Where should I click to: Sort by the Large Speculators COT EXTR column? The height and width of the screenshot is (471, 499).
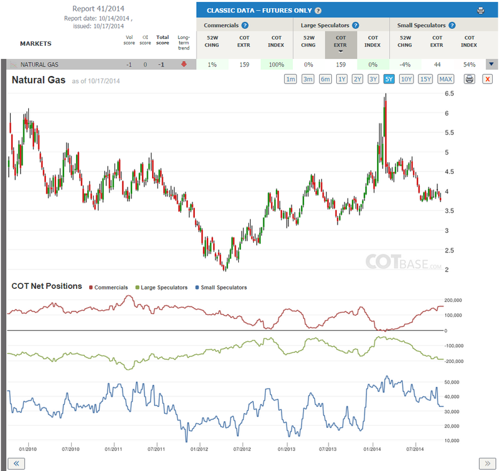[341, 45]
